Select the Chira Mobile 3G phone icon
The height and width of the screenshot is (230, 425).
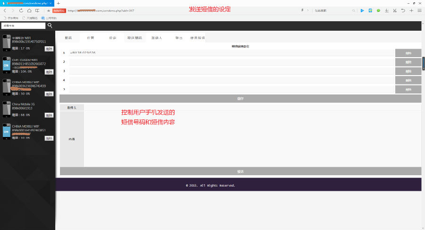(7, 109)
